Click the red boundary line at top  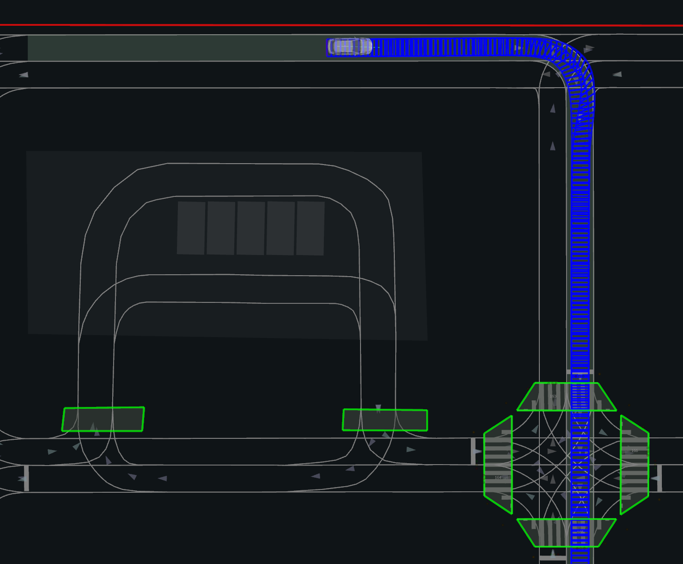coord(329,25)
